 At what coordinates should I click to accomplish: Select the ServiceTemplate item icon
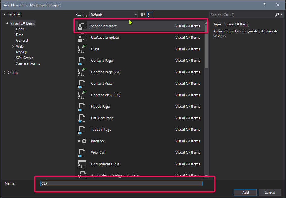pyautogui.click(x=82, y=26)
